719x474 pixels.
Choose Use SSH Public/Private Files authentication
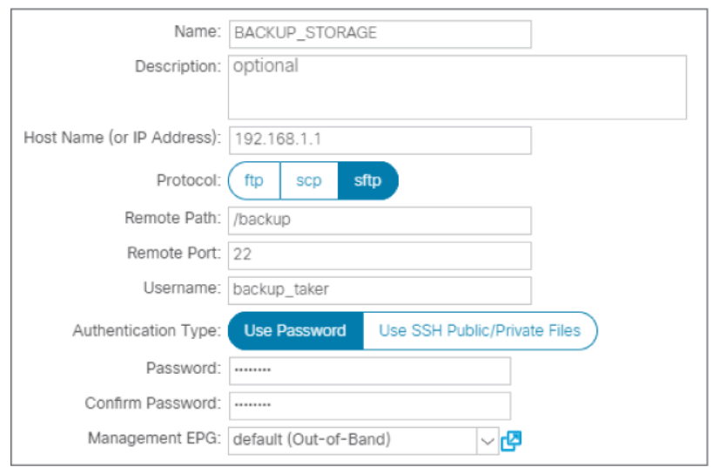click(480, 331)
